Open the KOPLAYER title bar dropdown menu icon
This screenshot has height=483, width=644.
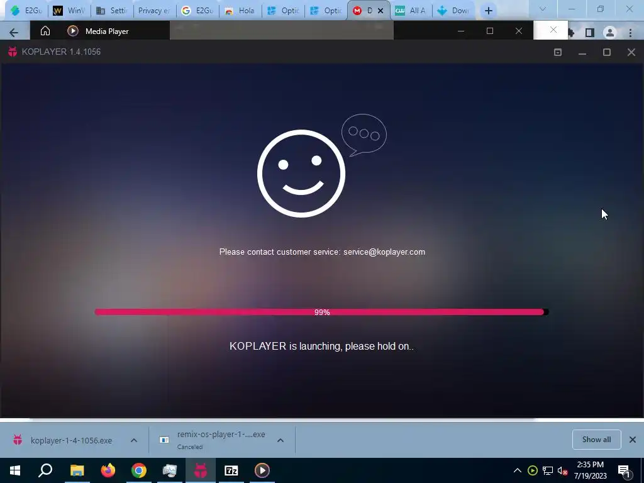[558, 52]
